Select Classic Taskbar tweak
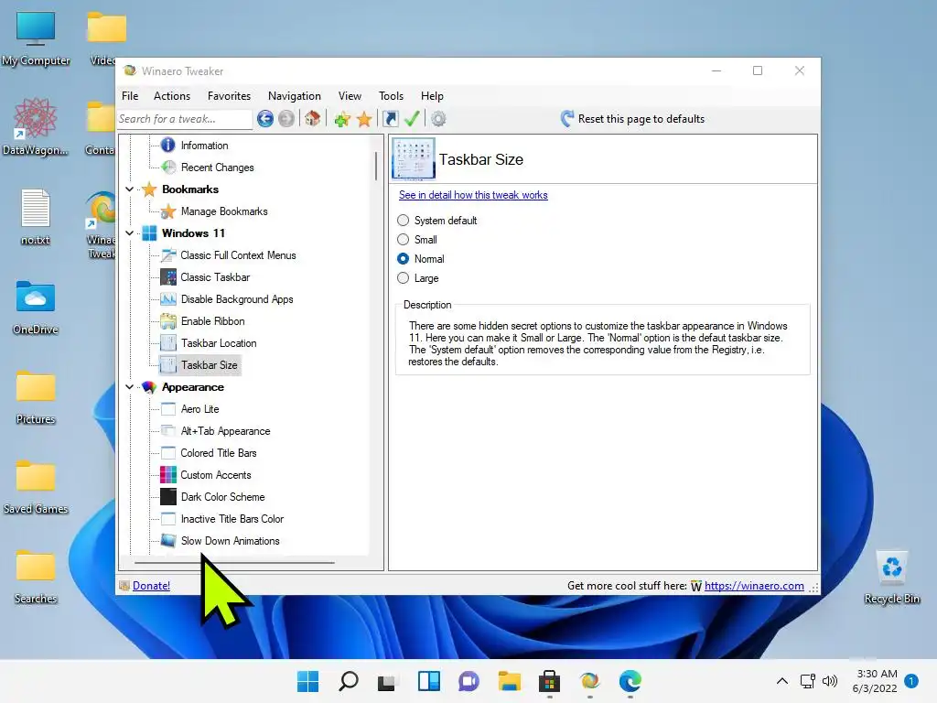 tap(215, 277)
